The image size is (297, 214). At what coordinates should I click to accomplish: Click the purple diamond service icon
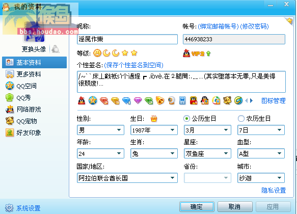[x=138, y=100]
